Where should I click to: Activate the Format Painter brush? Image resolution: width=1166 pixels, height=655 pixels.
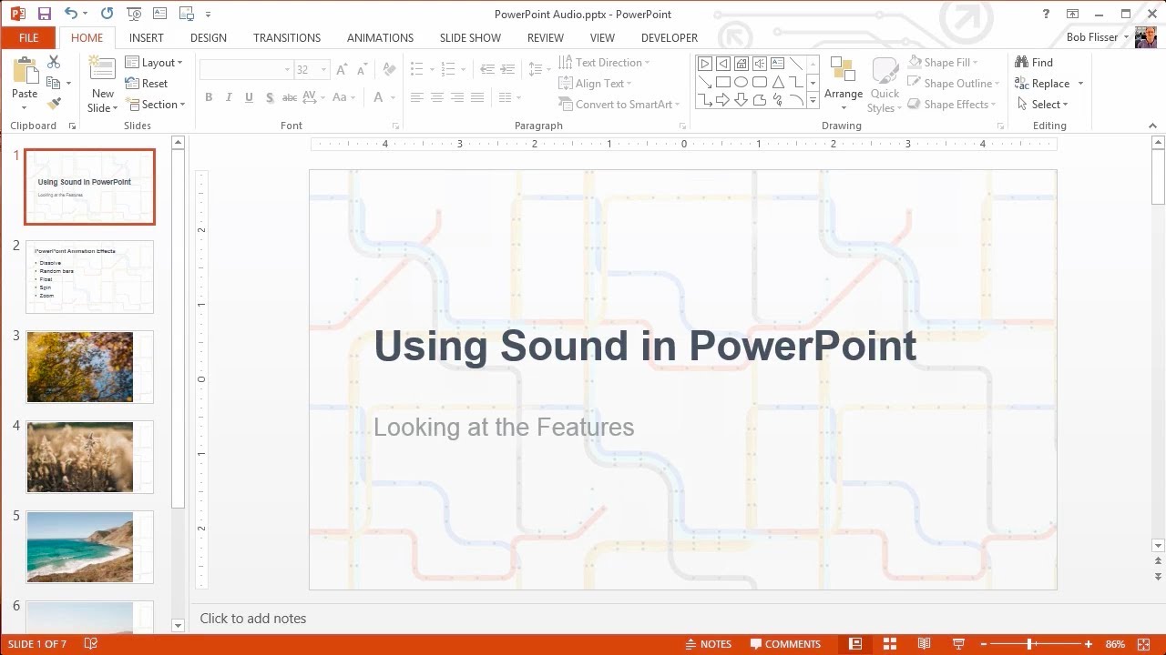pyautogui.click(x=54, y=104)
